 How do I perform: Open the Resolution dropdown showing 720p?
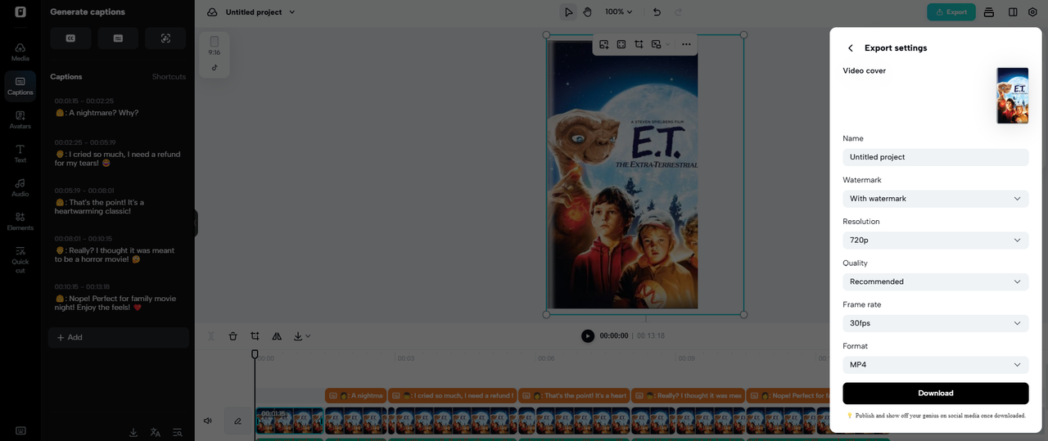pos(935,241)
